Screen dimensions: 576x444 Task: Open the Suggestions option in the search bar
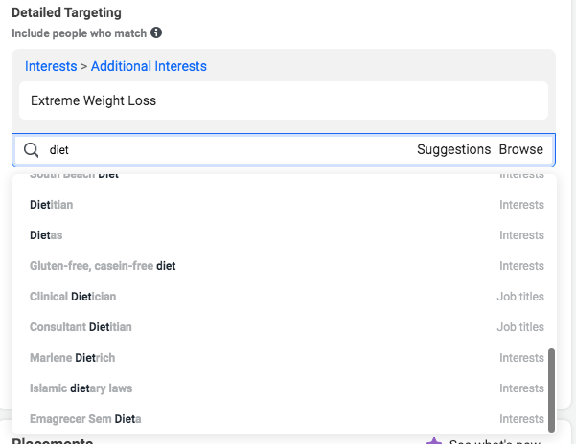click(x=453, y=149)
